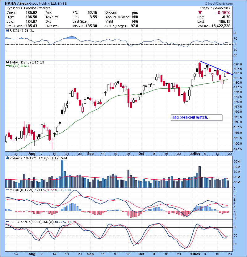Click the blue descending flag trendline
The image size is (247, 257).
point(216,68)
